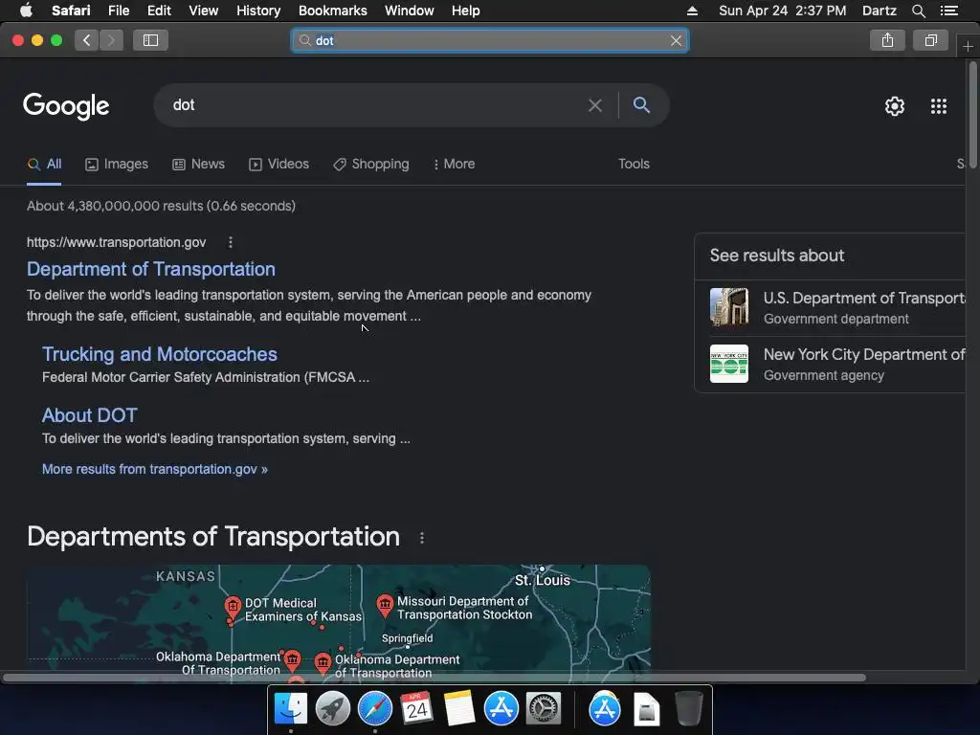Clear the address bar text

(676, 40)
